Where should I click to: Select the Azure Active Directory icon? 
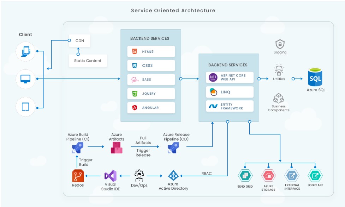173,175
